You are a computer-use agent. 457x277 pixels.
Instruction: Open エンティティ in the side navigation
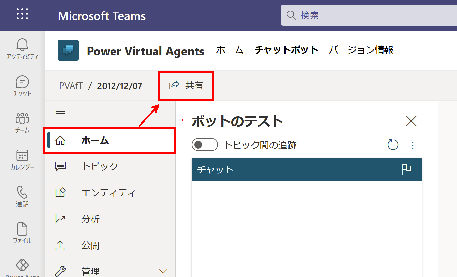109,193
